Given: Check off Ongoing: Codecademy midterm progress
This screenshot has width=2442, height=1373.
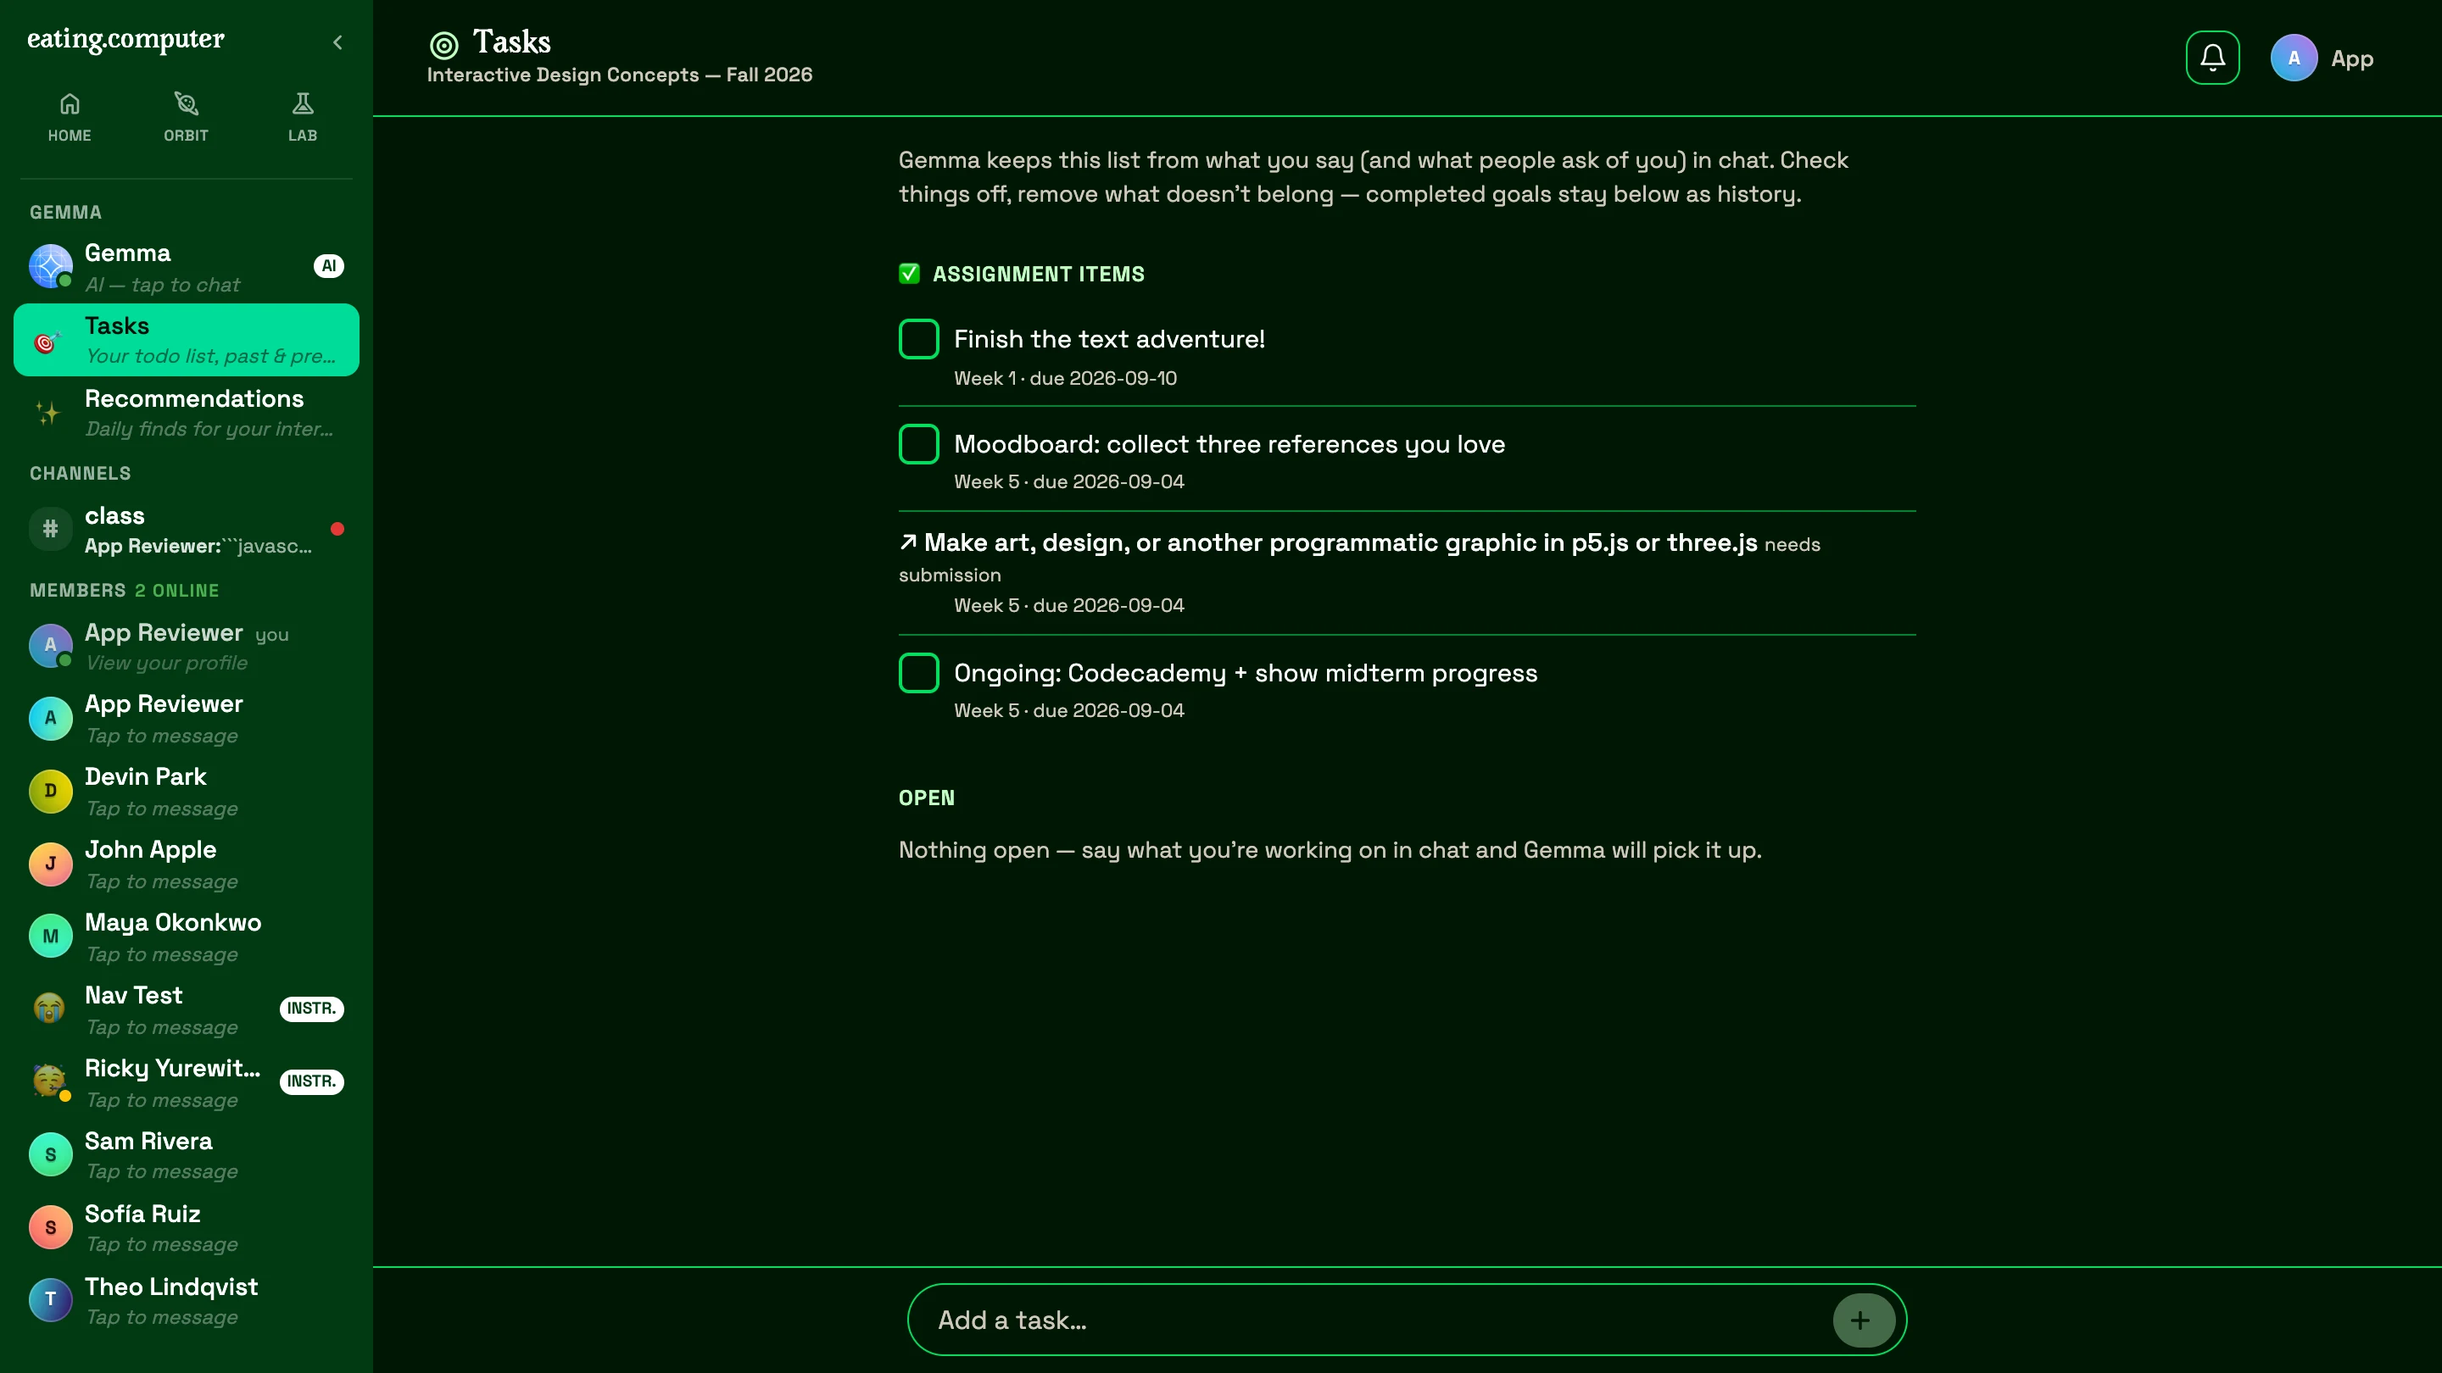Looking at the screenshot, I should [918, 673].
